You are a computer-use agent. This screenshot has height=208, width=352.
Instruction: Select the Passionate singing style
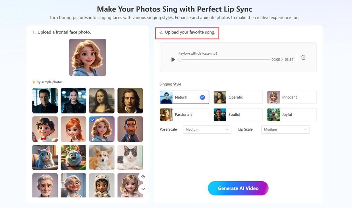(184, 114)
